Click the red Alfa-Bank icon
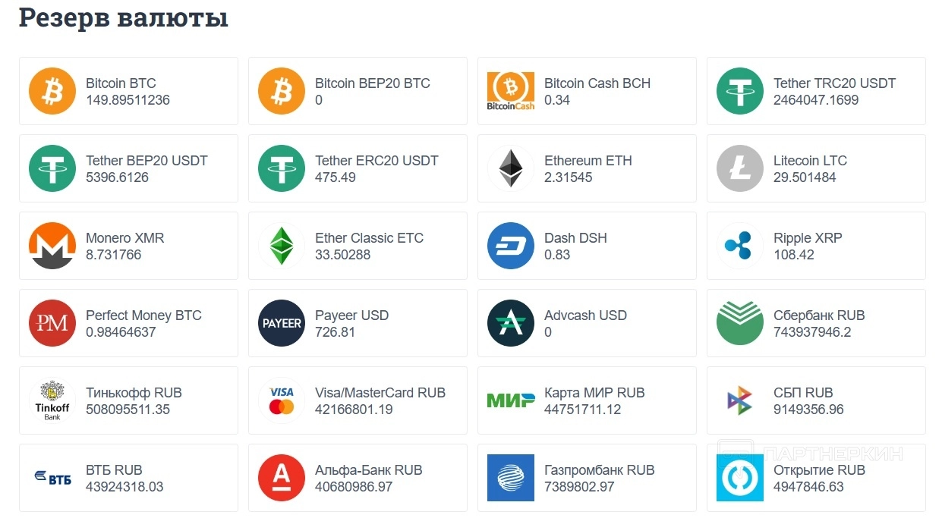 coord(282,478)
